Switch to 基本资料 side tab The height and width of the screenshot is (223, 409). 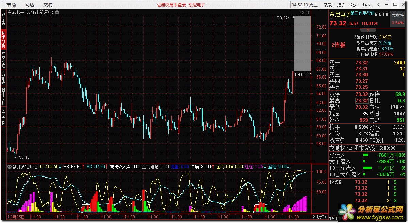click(3, 97)
